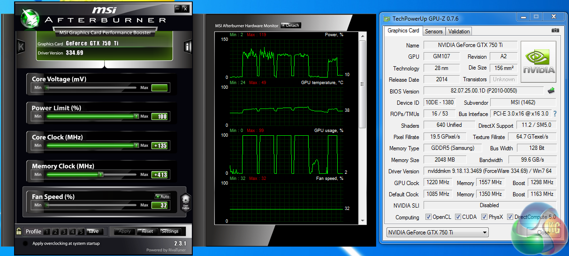Toggle Auto fan speed
The image size is (569, 256).
coord(162,196)
